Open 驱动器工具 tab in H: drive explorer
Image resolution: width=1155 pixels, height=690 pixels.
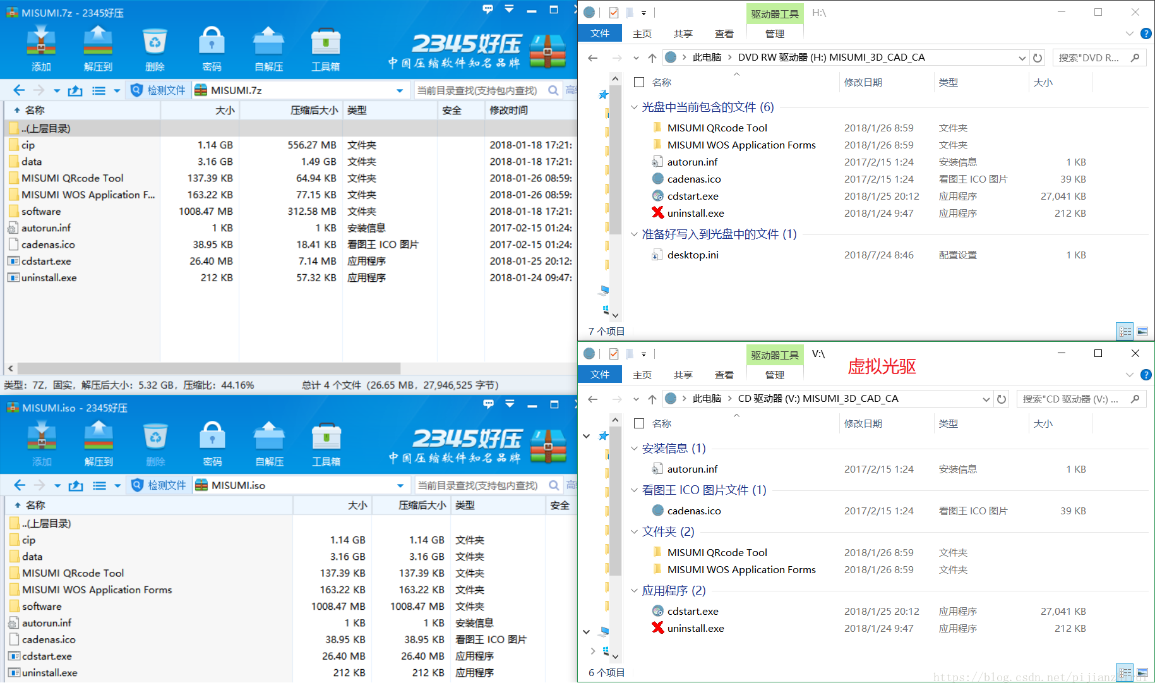[775, 14]
